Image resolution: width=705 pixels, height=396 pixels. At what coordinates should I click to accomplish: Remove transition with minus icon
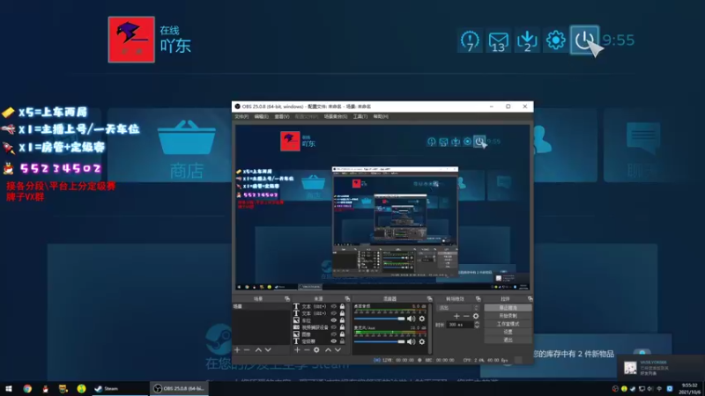click(x=466, y=316)
